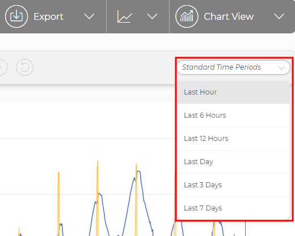The width and height of the screenshot is (295, 236).
Task: Open the Chart View dropdown chevron
Action: (x=279, y=16)
